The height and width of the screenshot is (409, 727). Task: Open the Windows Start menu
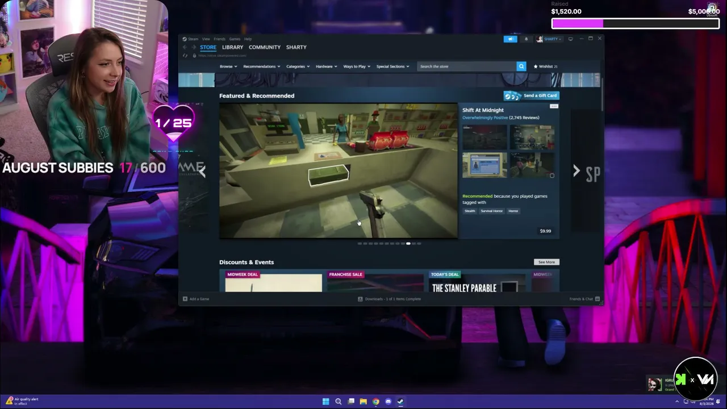pyautogui.click(x=325, y=402)
